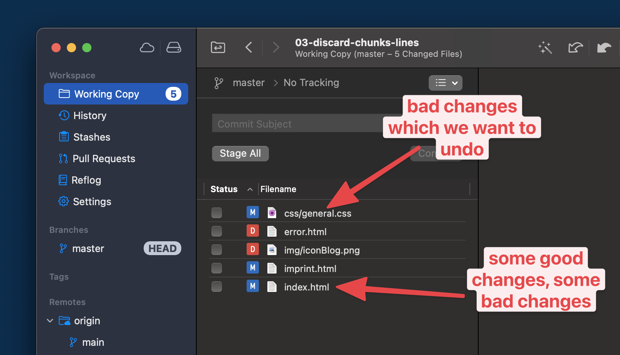Viewport: 620px width, 355px height.
Task: Click the Reflog icon in the sidebar
Action: (63, 180)
